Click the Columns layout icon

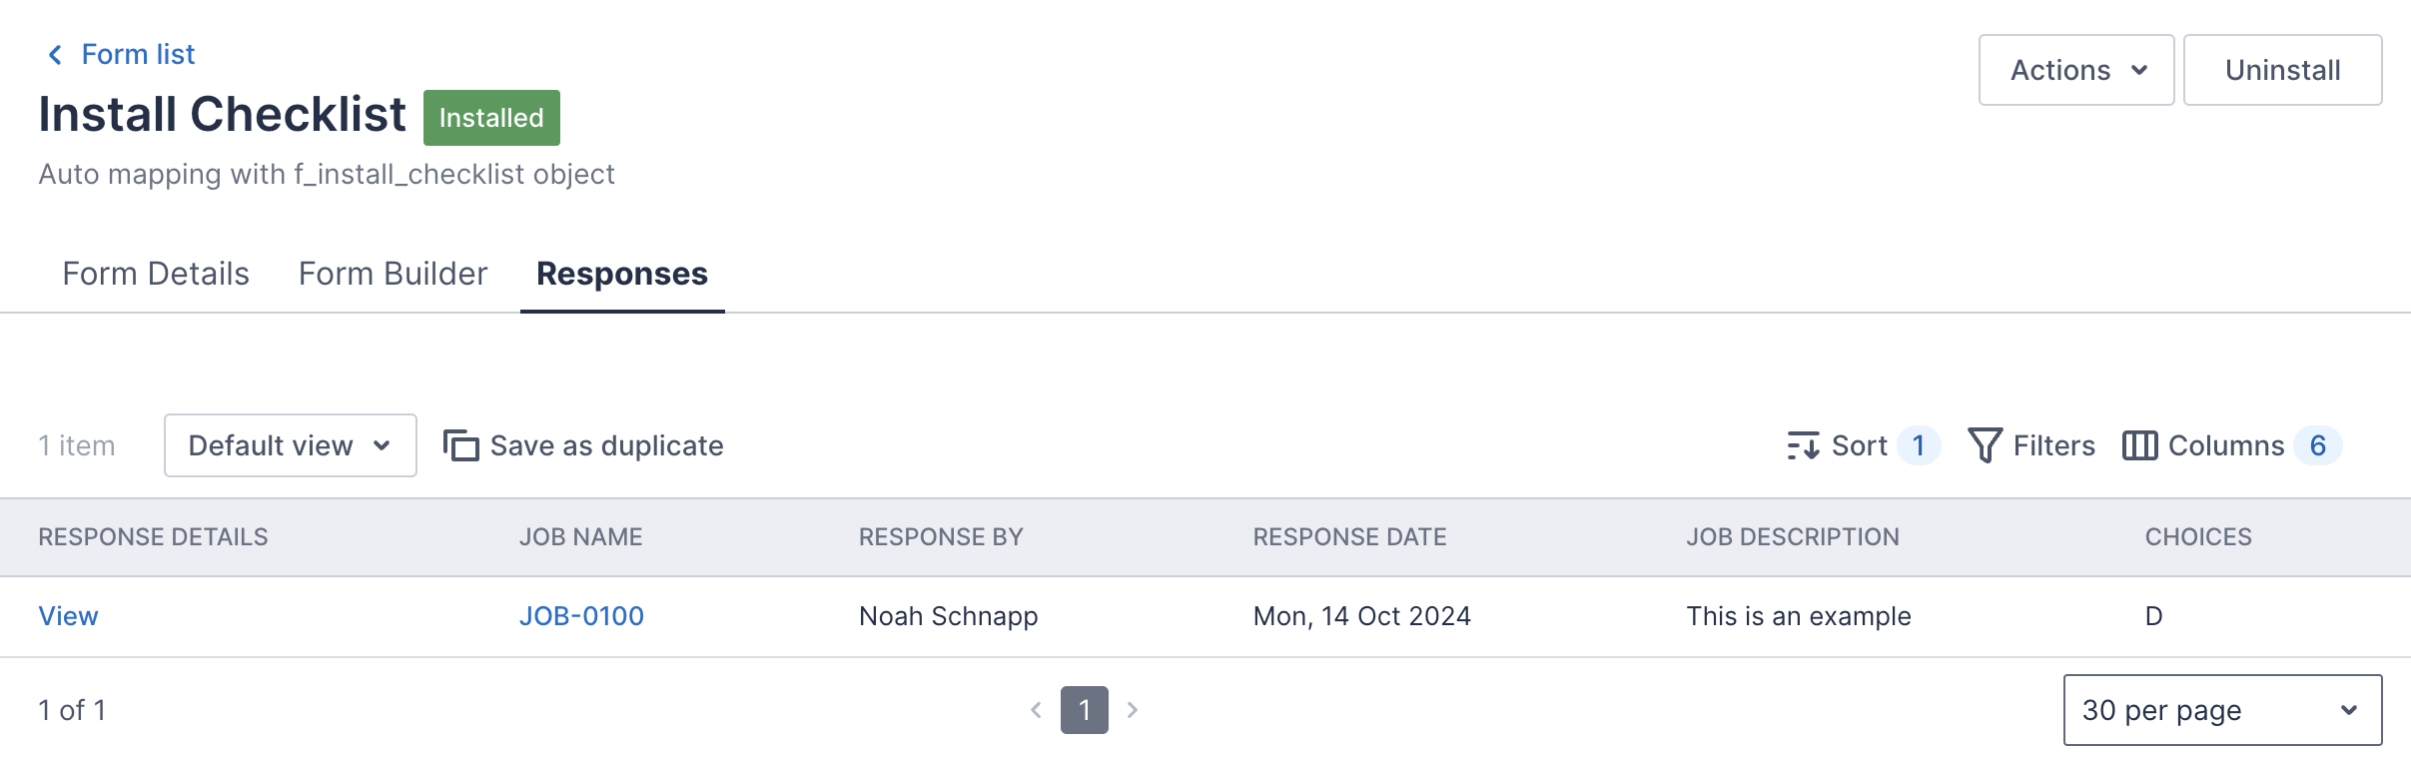pos(2139,445)
